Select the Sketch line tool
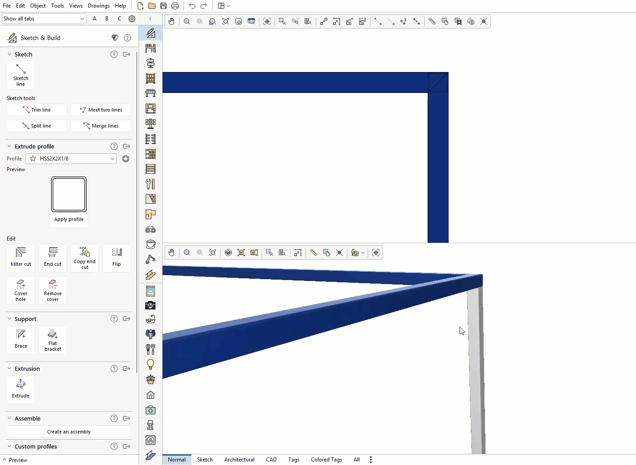 pyautogui.click(x=21, y=75)
